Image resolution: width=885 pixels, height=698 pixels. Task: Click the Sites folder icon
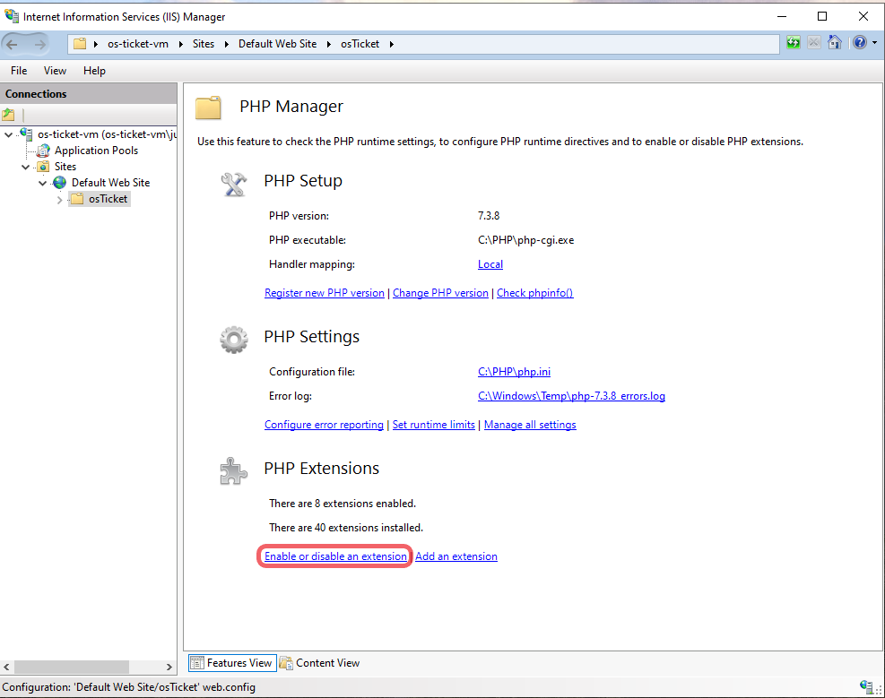(43, 167)
